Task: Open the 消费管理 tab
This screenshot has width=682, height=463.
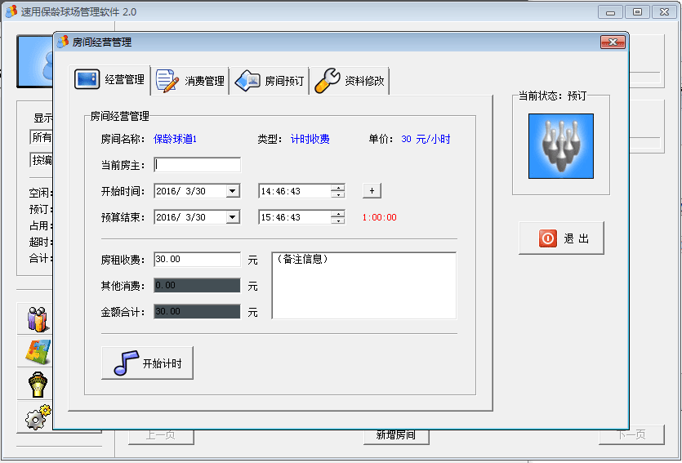Action: tap(190, 81)
